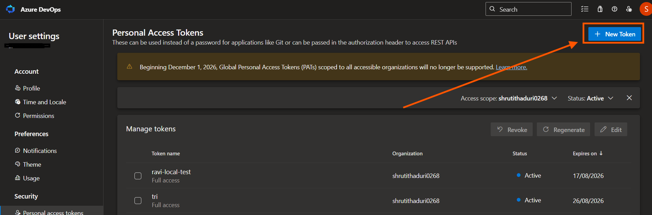This screenshot has width=652, height=215.
Task: Click expiry date 26/08/2026
Action: tap(588, 201)
